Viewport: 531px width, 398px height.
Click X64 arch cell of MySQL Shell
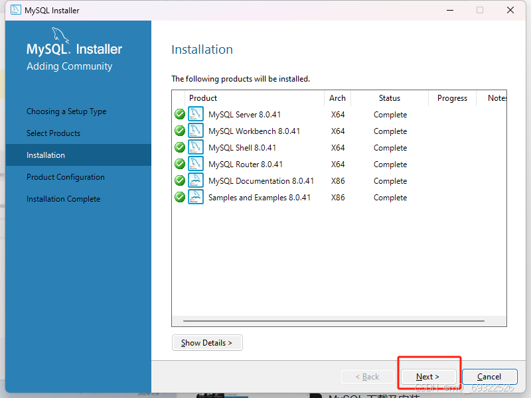click(338, 148)
